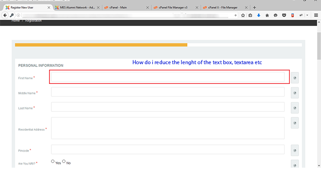Click the privacy globe icon beside Last Name
The width and height of the screenshot is (321, 171).
294,108
